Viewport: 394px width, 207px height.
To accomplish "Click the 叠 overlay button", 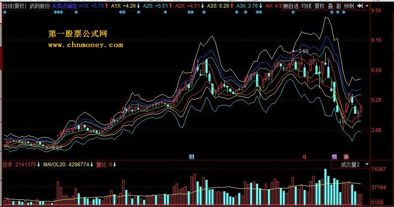I will pyautogui.click(x=330, y=6).
